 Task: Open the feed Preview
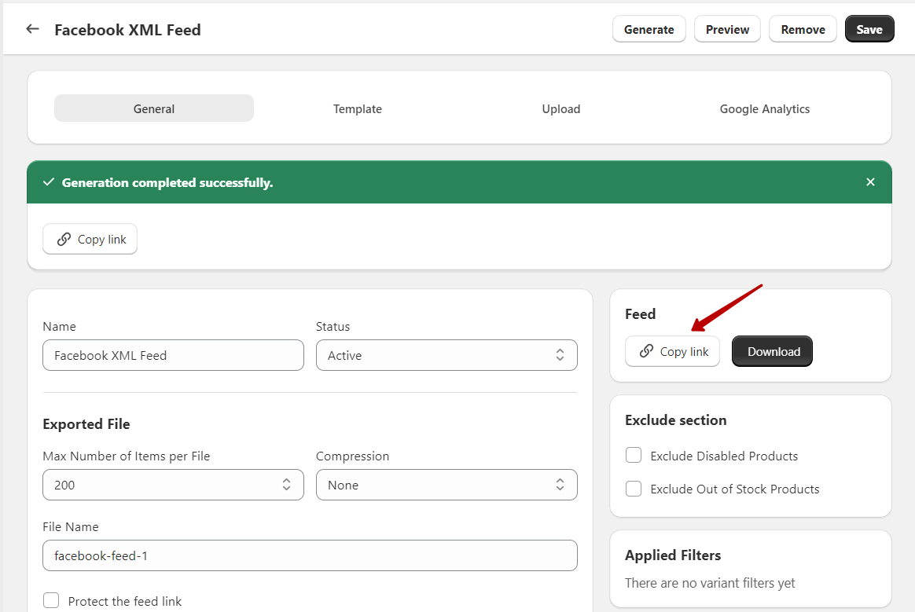(x=727, y=29)
